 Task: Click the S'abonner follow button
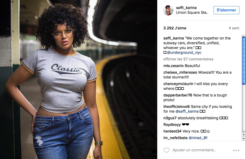226,10
